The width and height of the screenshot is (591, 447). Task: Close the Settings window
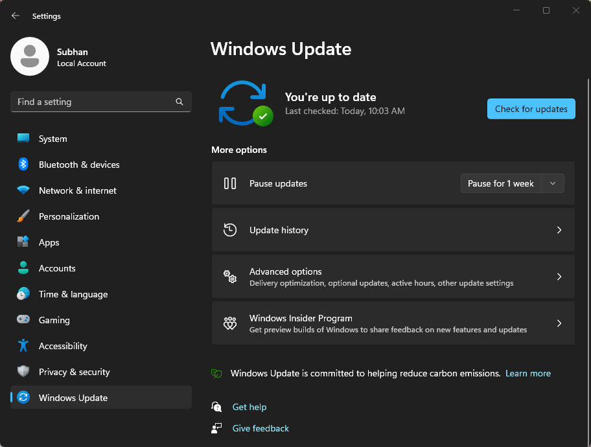click(x=576, y=10)
